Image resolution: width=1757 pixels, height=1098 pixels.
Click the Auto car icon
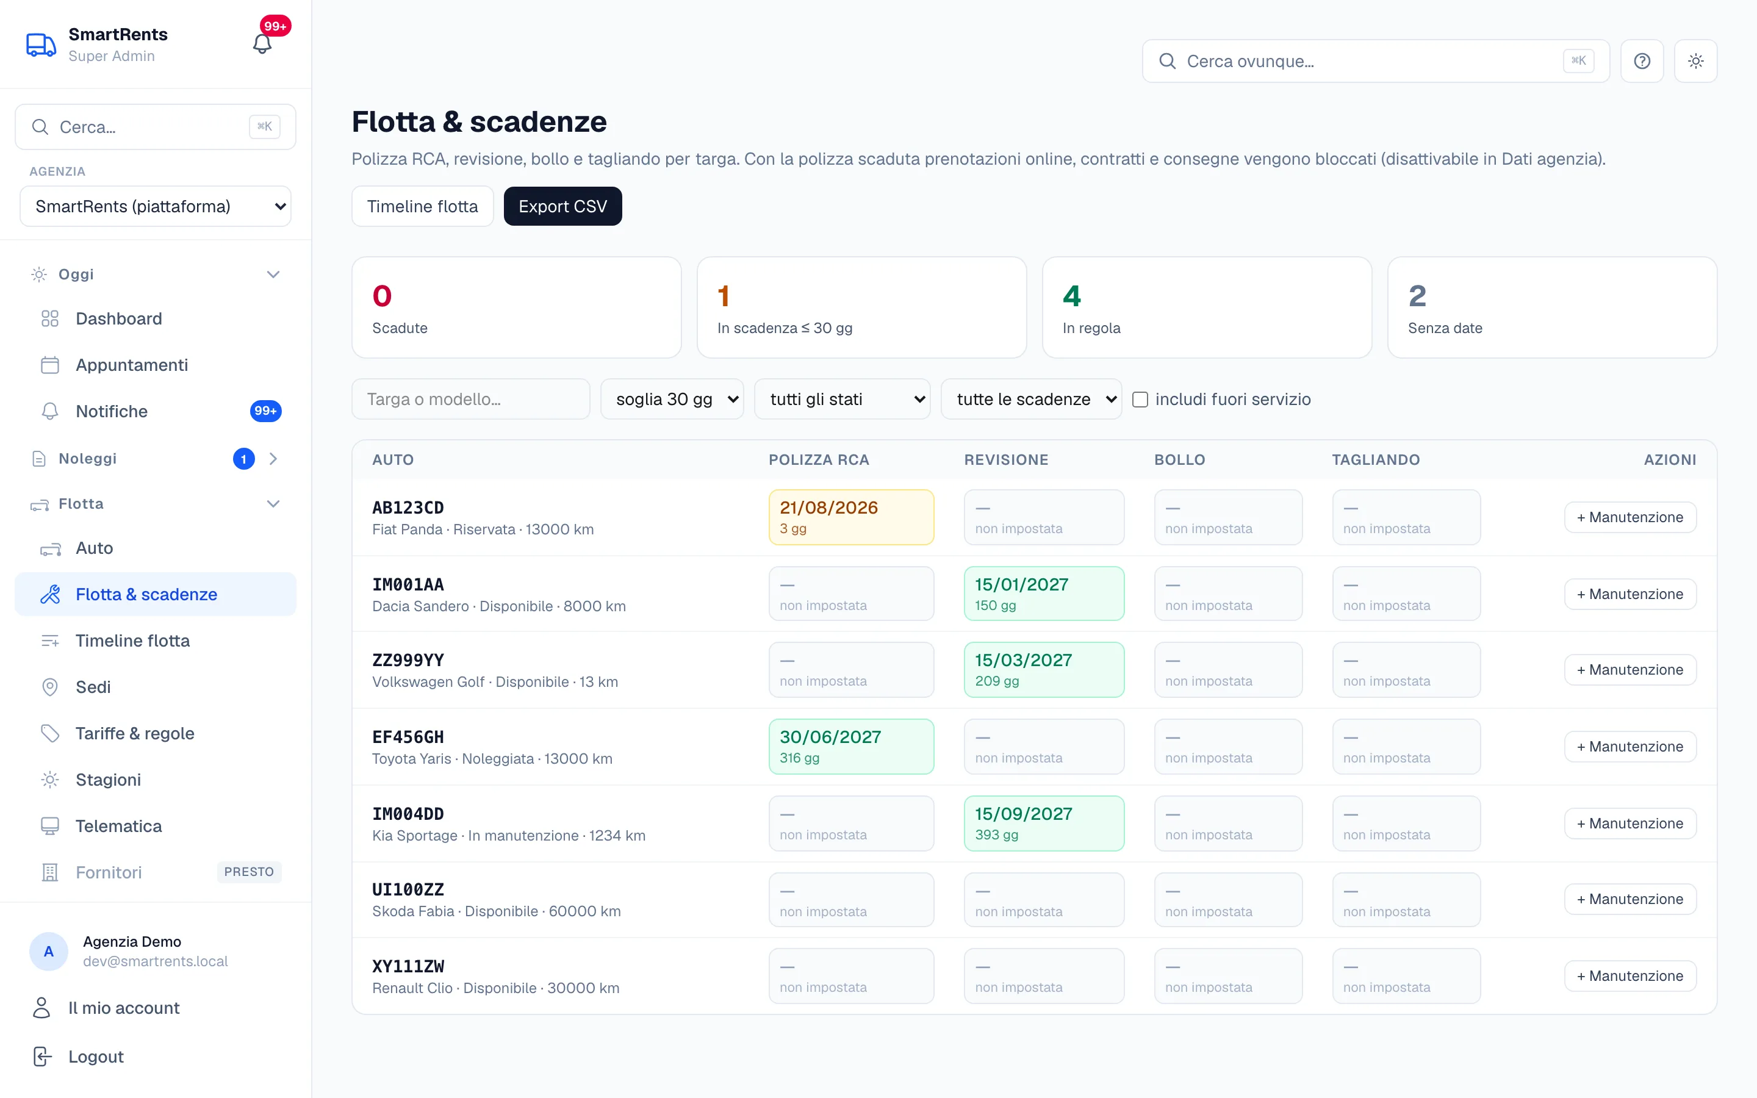(x=50, y=549)
